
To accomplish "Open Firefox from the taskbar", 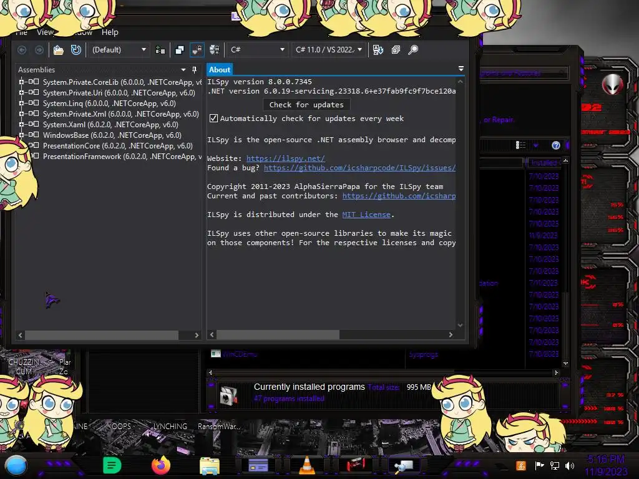I will pos(161,465).
